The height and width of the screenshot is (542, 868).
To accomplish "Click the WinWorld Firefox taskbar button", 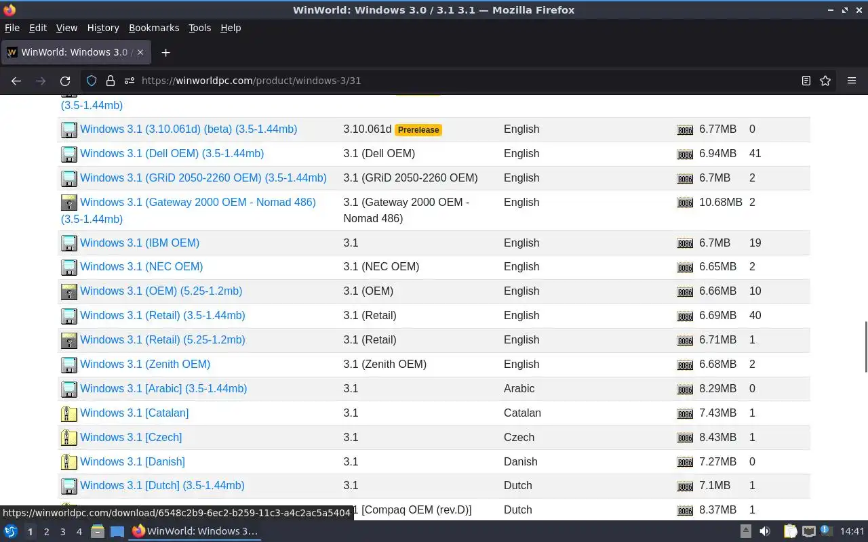I will pyautogui.click(x=195, y=531).
